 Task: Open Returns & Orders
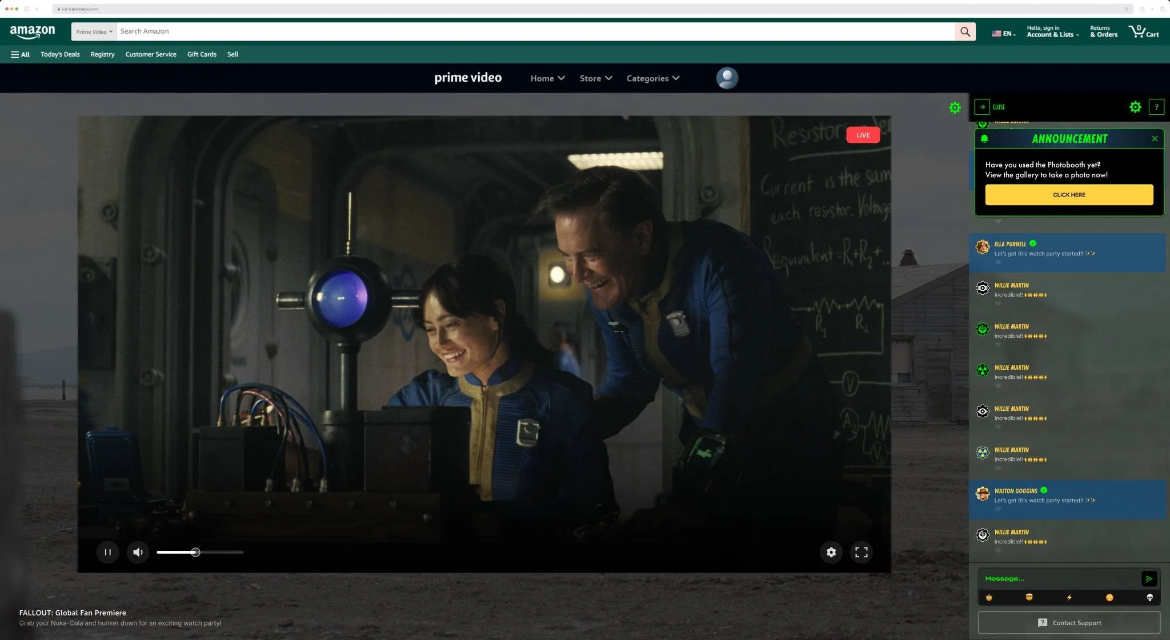[x=1103, y=31]
